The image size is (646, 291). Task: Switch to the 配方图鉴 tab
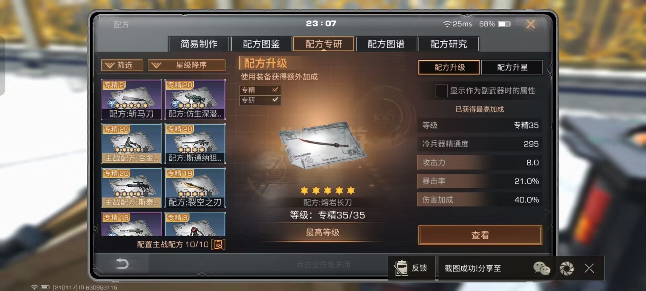click(261, 44)
